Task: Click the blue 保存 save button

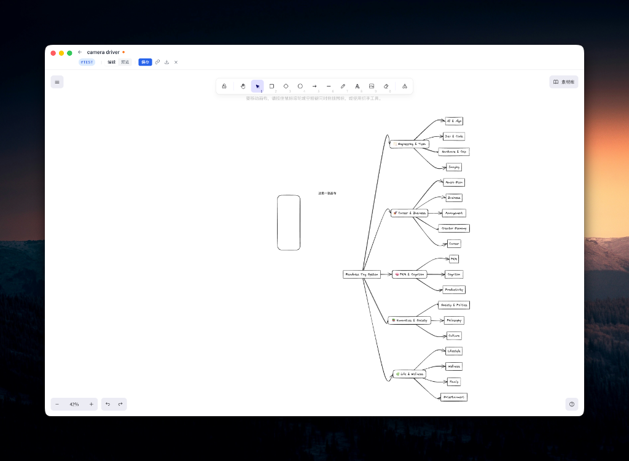Action: click(x=145, y=62)
